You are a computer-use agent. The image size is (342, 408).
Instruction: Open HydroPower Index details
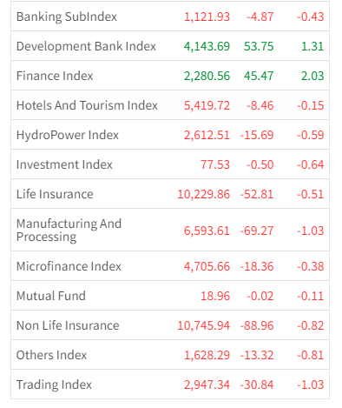click(170, 135)
